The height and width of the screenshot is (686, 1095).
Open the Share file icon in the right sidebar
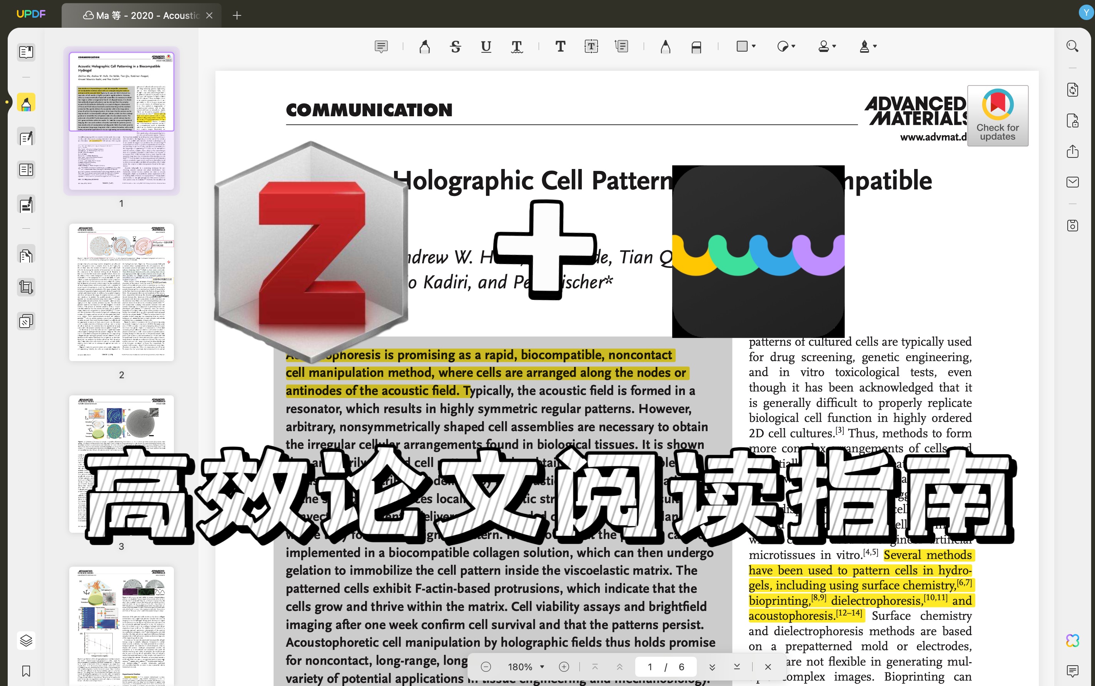tap(1072, 151)
